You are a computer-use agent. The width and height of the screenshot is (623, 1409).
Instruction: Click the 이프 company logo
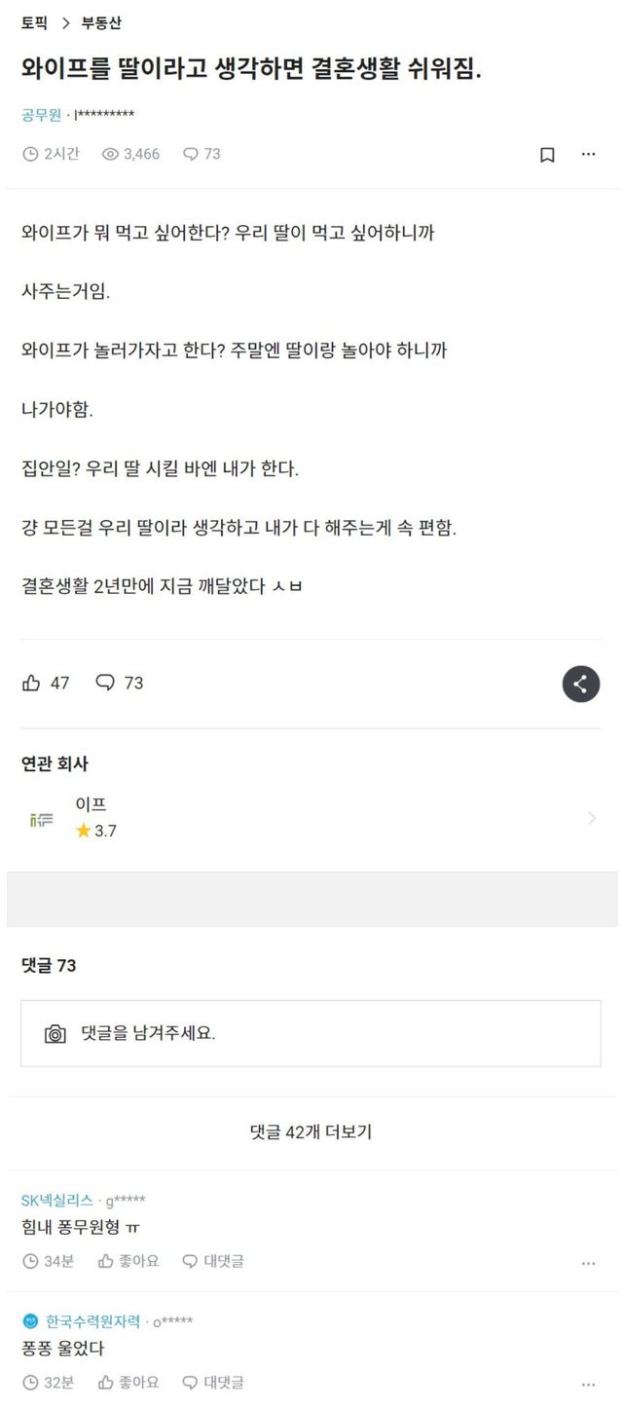click(x=41, y=818)
